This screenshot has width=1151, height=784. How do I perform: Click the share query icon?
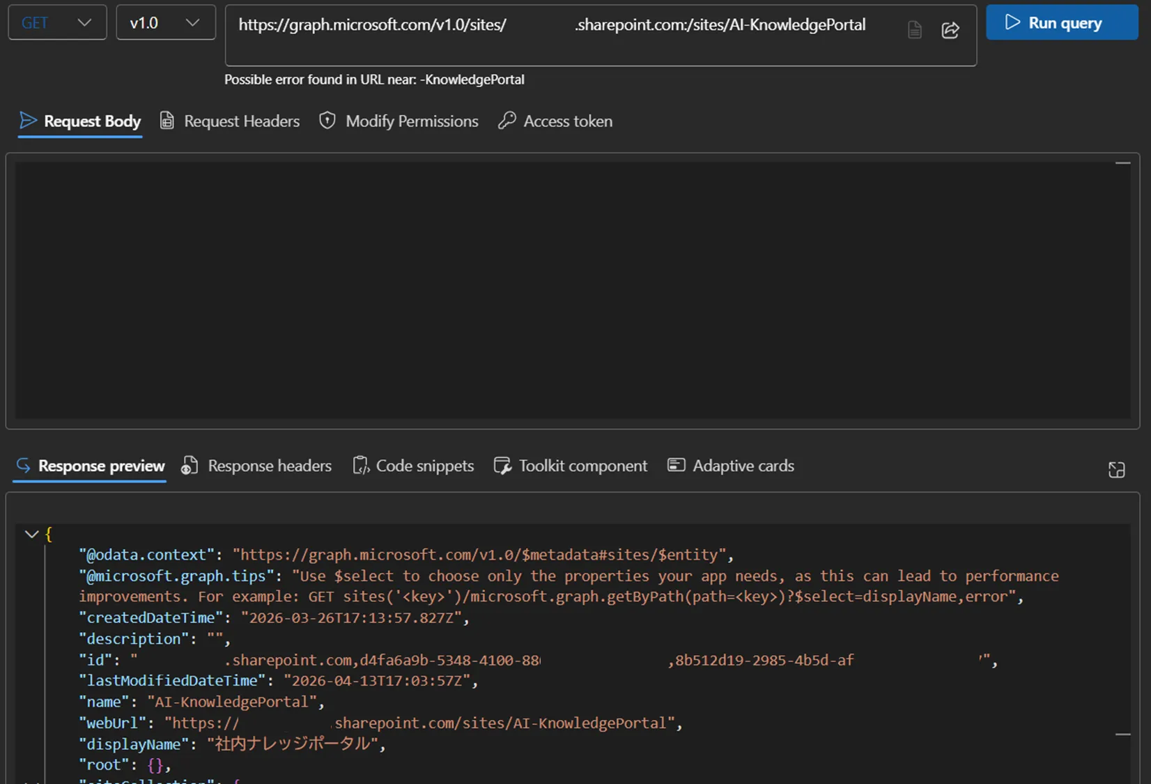[950, 30]
